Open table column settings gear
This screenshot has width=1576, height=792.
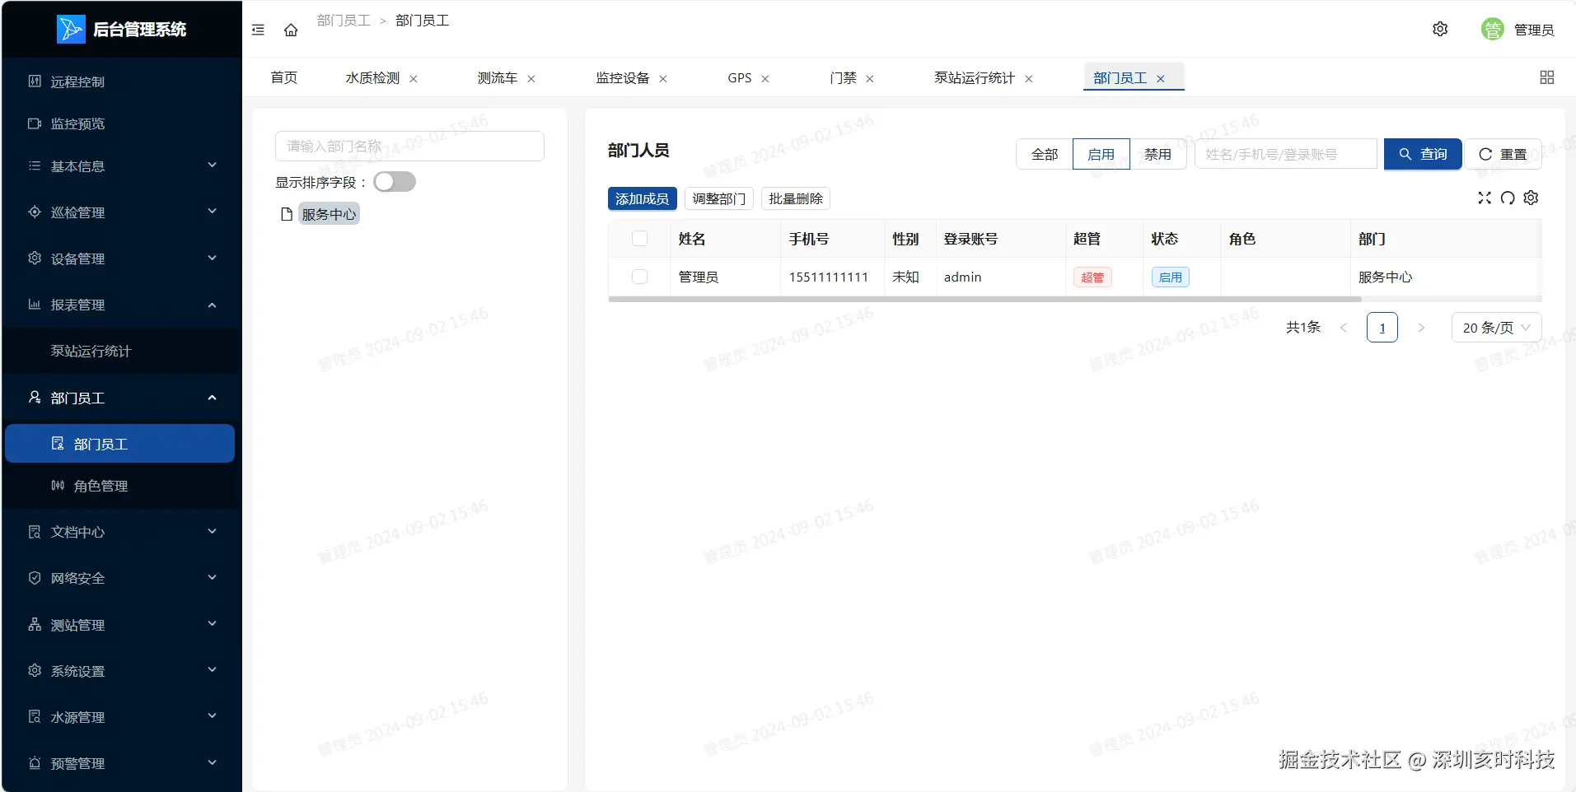[x=1531, y=198]
